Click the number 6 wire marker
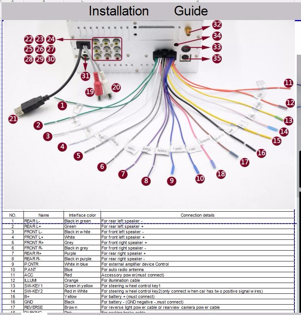Viewport: 301px width, 315px height. pyautogui.click(x=102, y=167)
